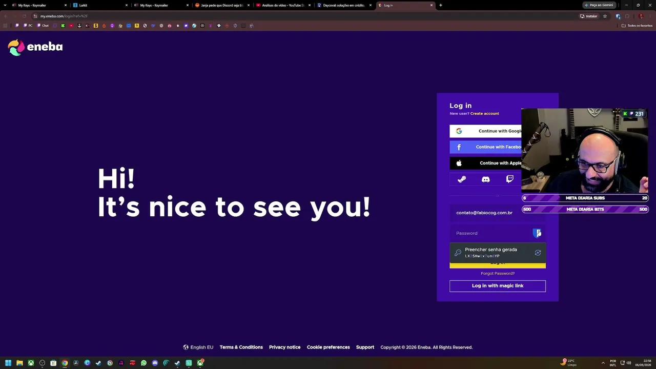Screen dimensions: 656x369
Task: Open the clock and date in taskbar
Action: (x=643, y=363)
